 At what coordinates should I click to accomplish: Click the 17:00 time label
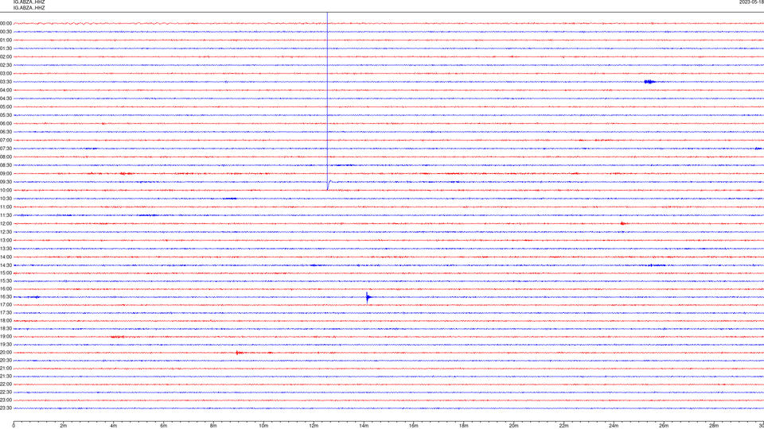6,304
